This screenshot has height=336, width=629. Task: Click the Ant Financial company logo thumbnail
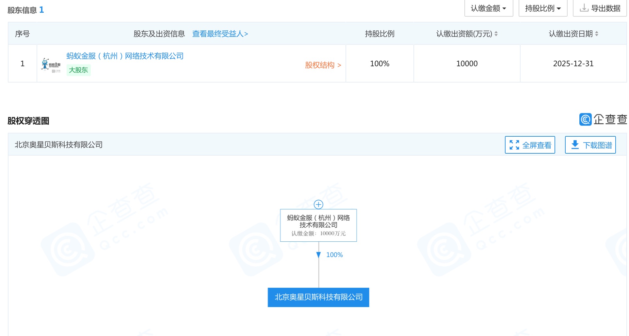pos(51,65)
